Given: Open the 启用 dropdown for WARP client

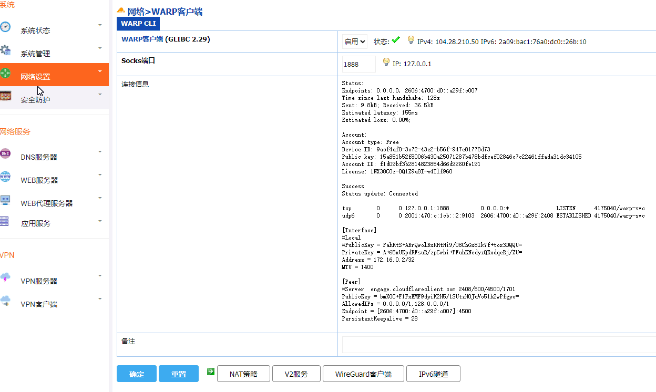Looking at the screenshot, I should (355, 42).
